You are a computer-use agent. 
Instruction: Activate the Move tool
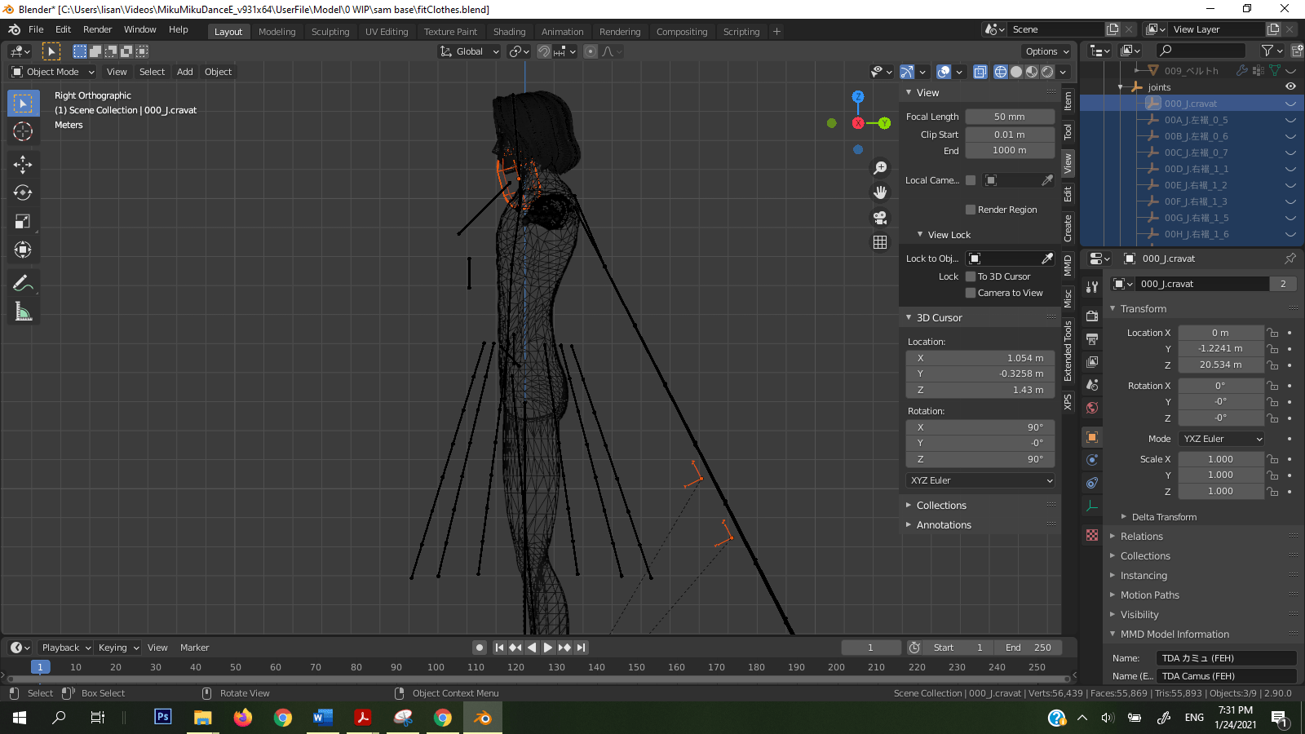tap(23, 164)
